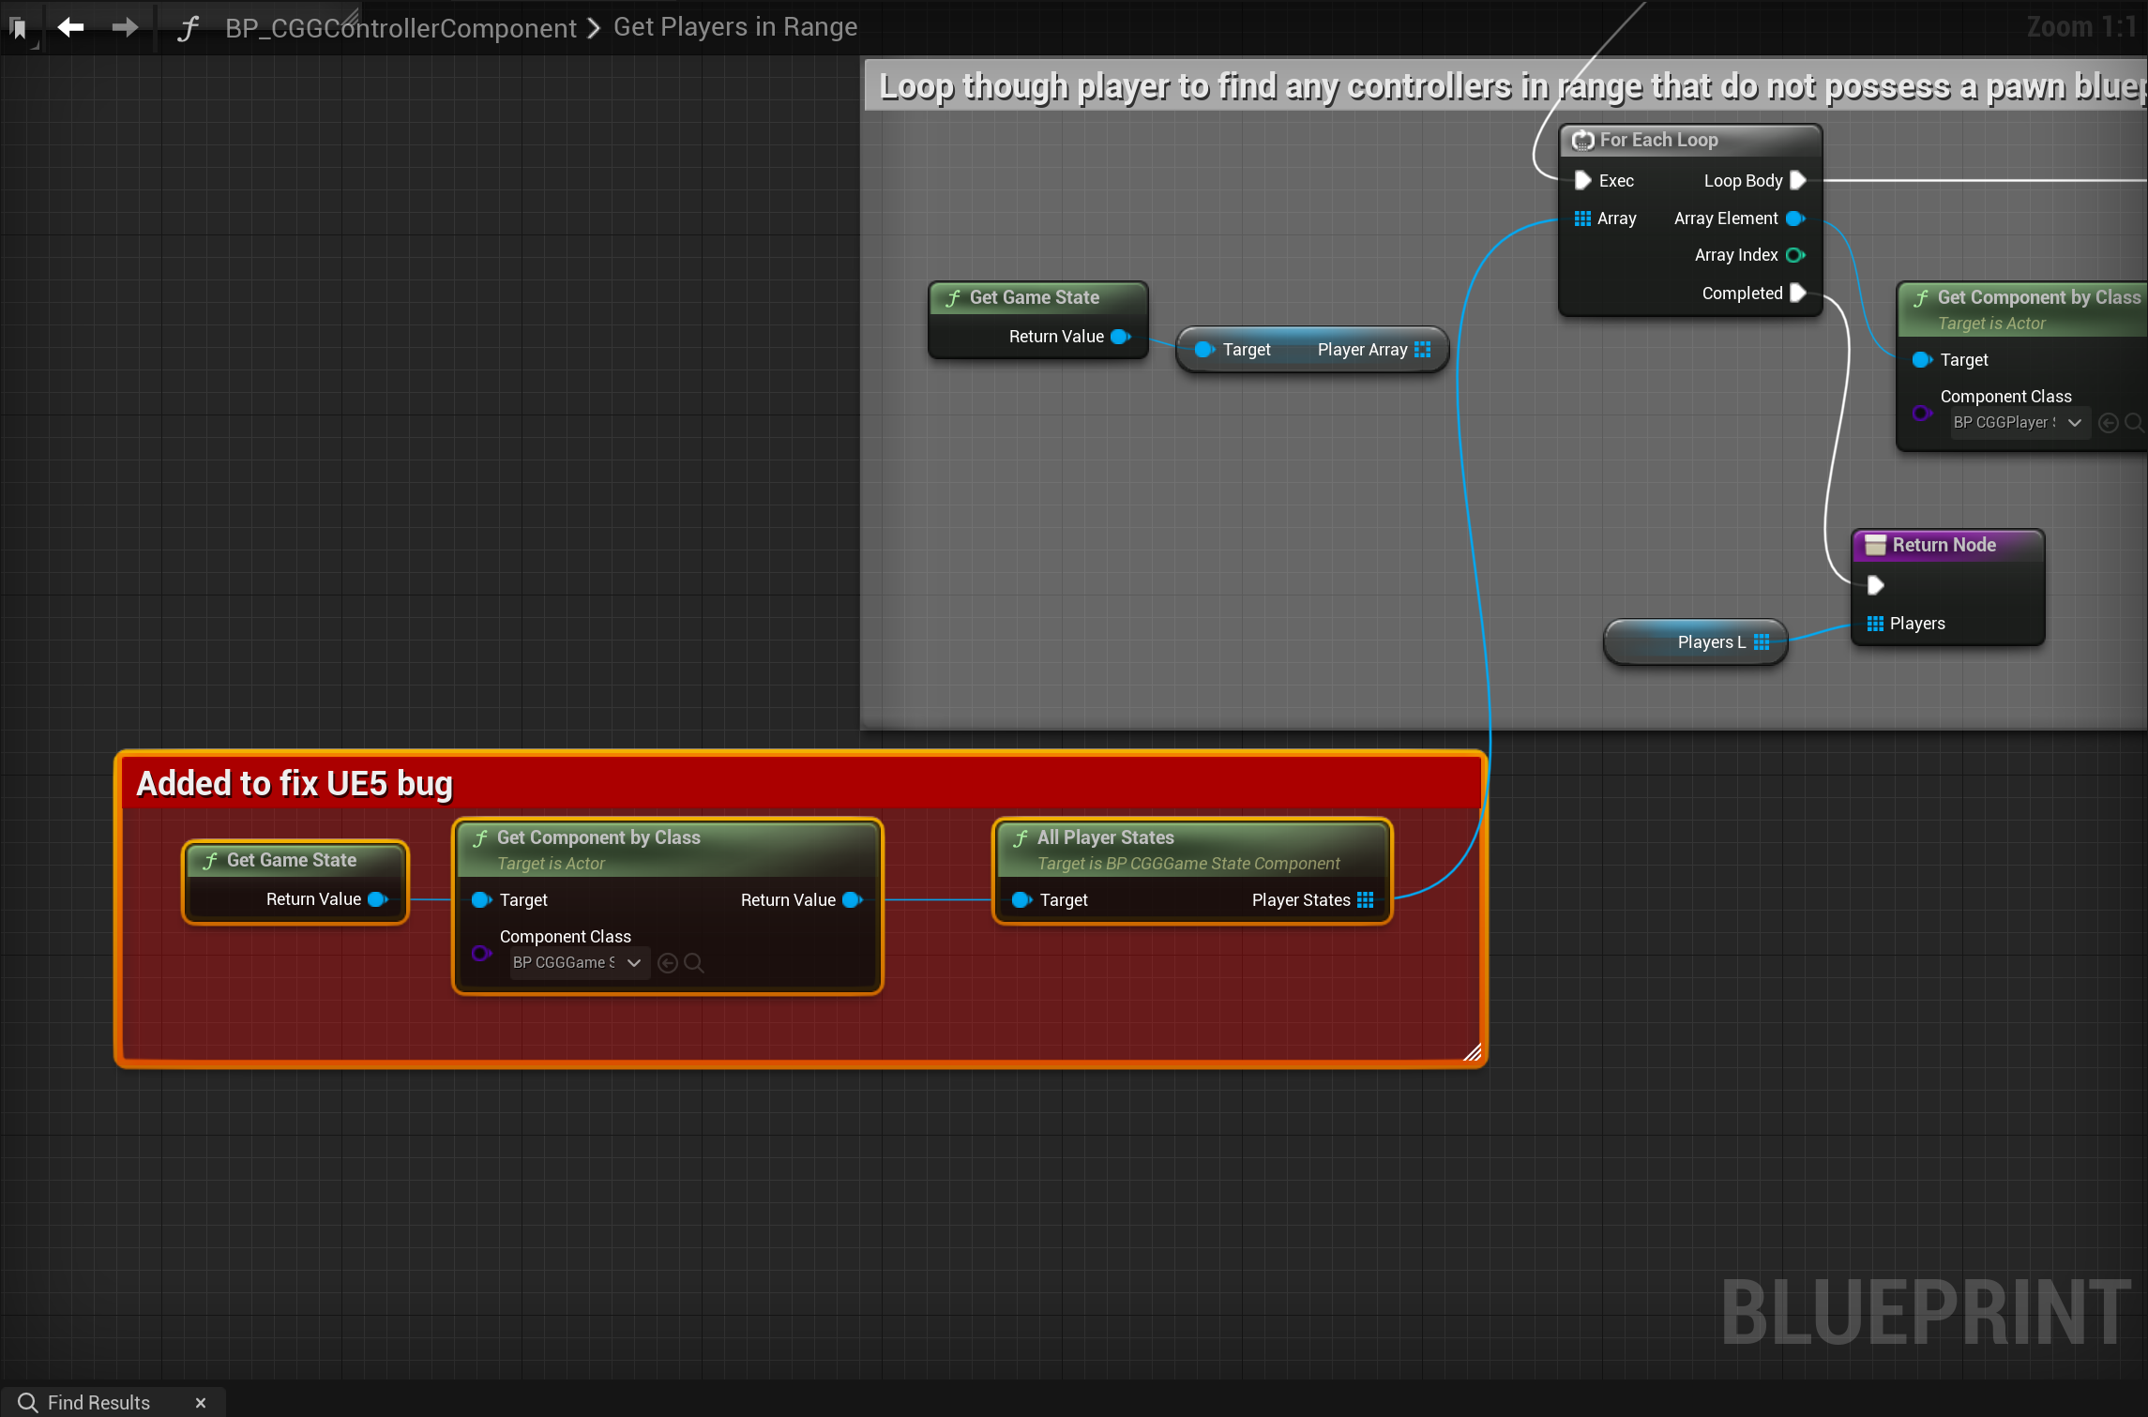Click Get Players in Range breadcrumb
2148x1417 pixels.
point(735,27)
